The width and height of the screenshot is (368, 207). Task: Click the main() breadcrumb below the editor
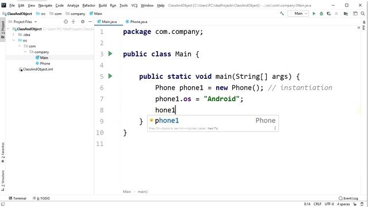tap(143, 191)
